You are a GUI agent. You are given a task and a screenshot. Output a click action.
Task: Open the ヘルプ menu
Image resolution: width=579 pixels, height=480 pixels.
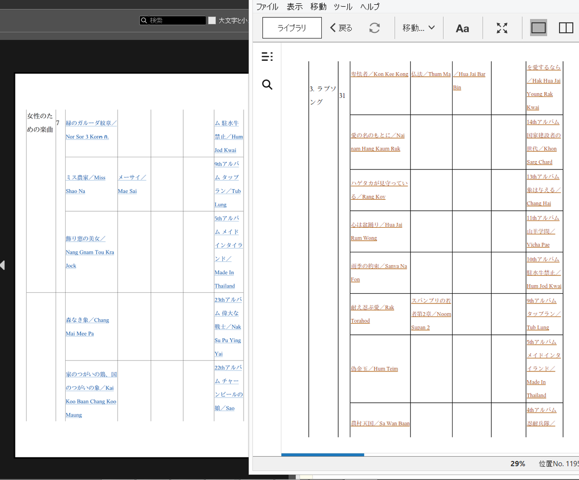point(370,7)
